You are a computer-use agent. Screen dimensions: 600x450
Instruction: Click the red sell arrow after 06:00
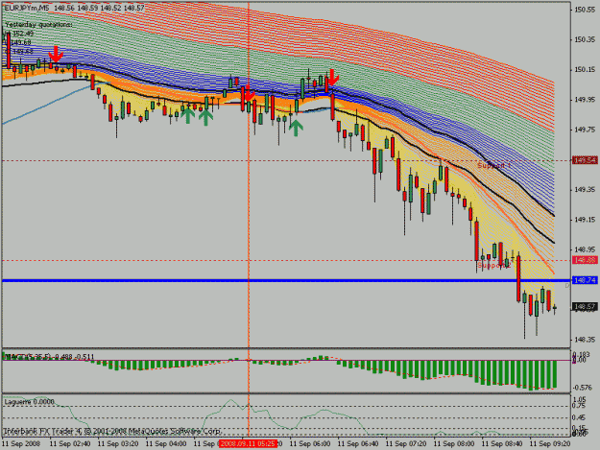(333, 78)
